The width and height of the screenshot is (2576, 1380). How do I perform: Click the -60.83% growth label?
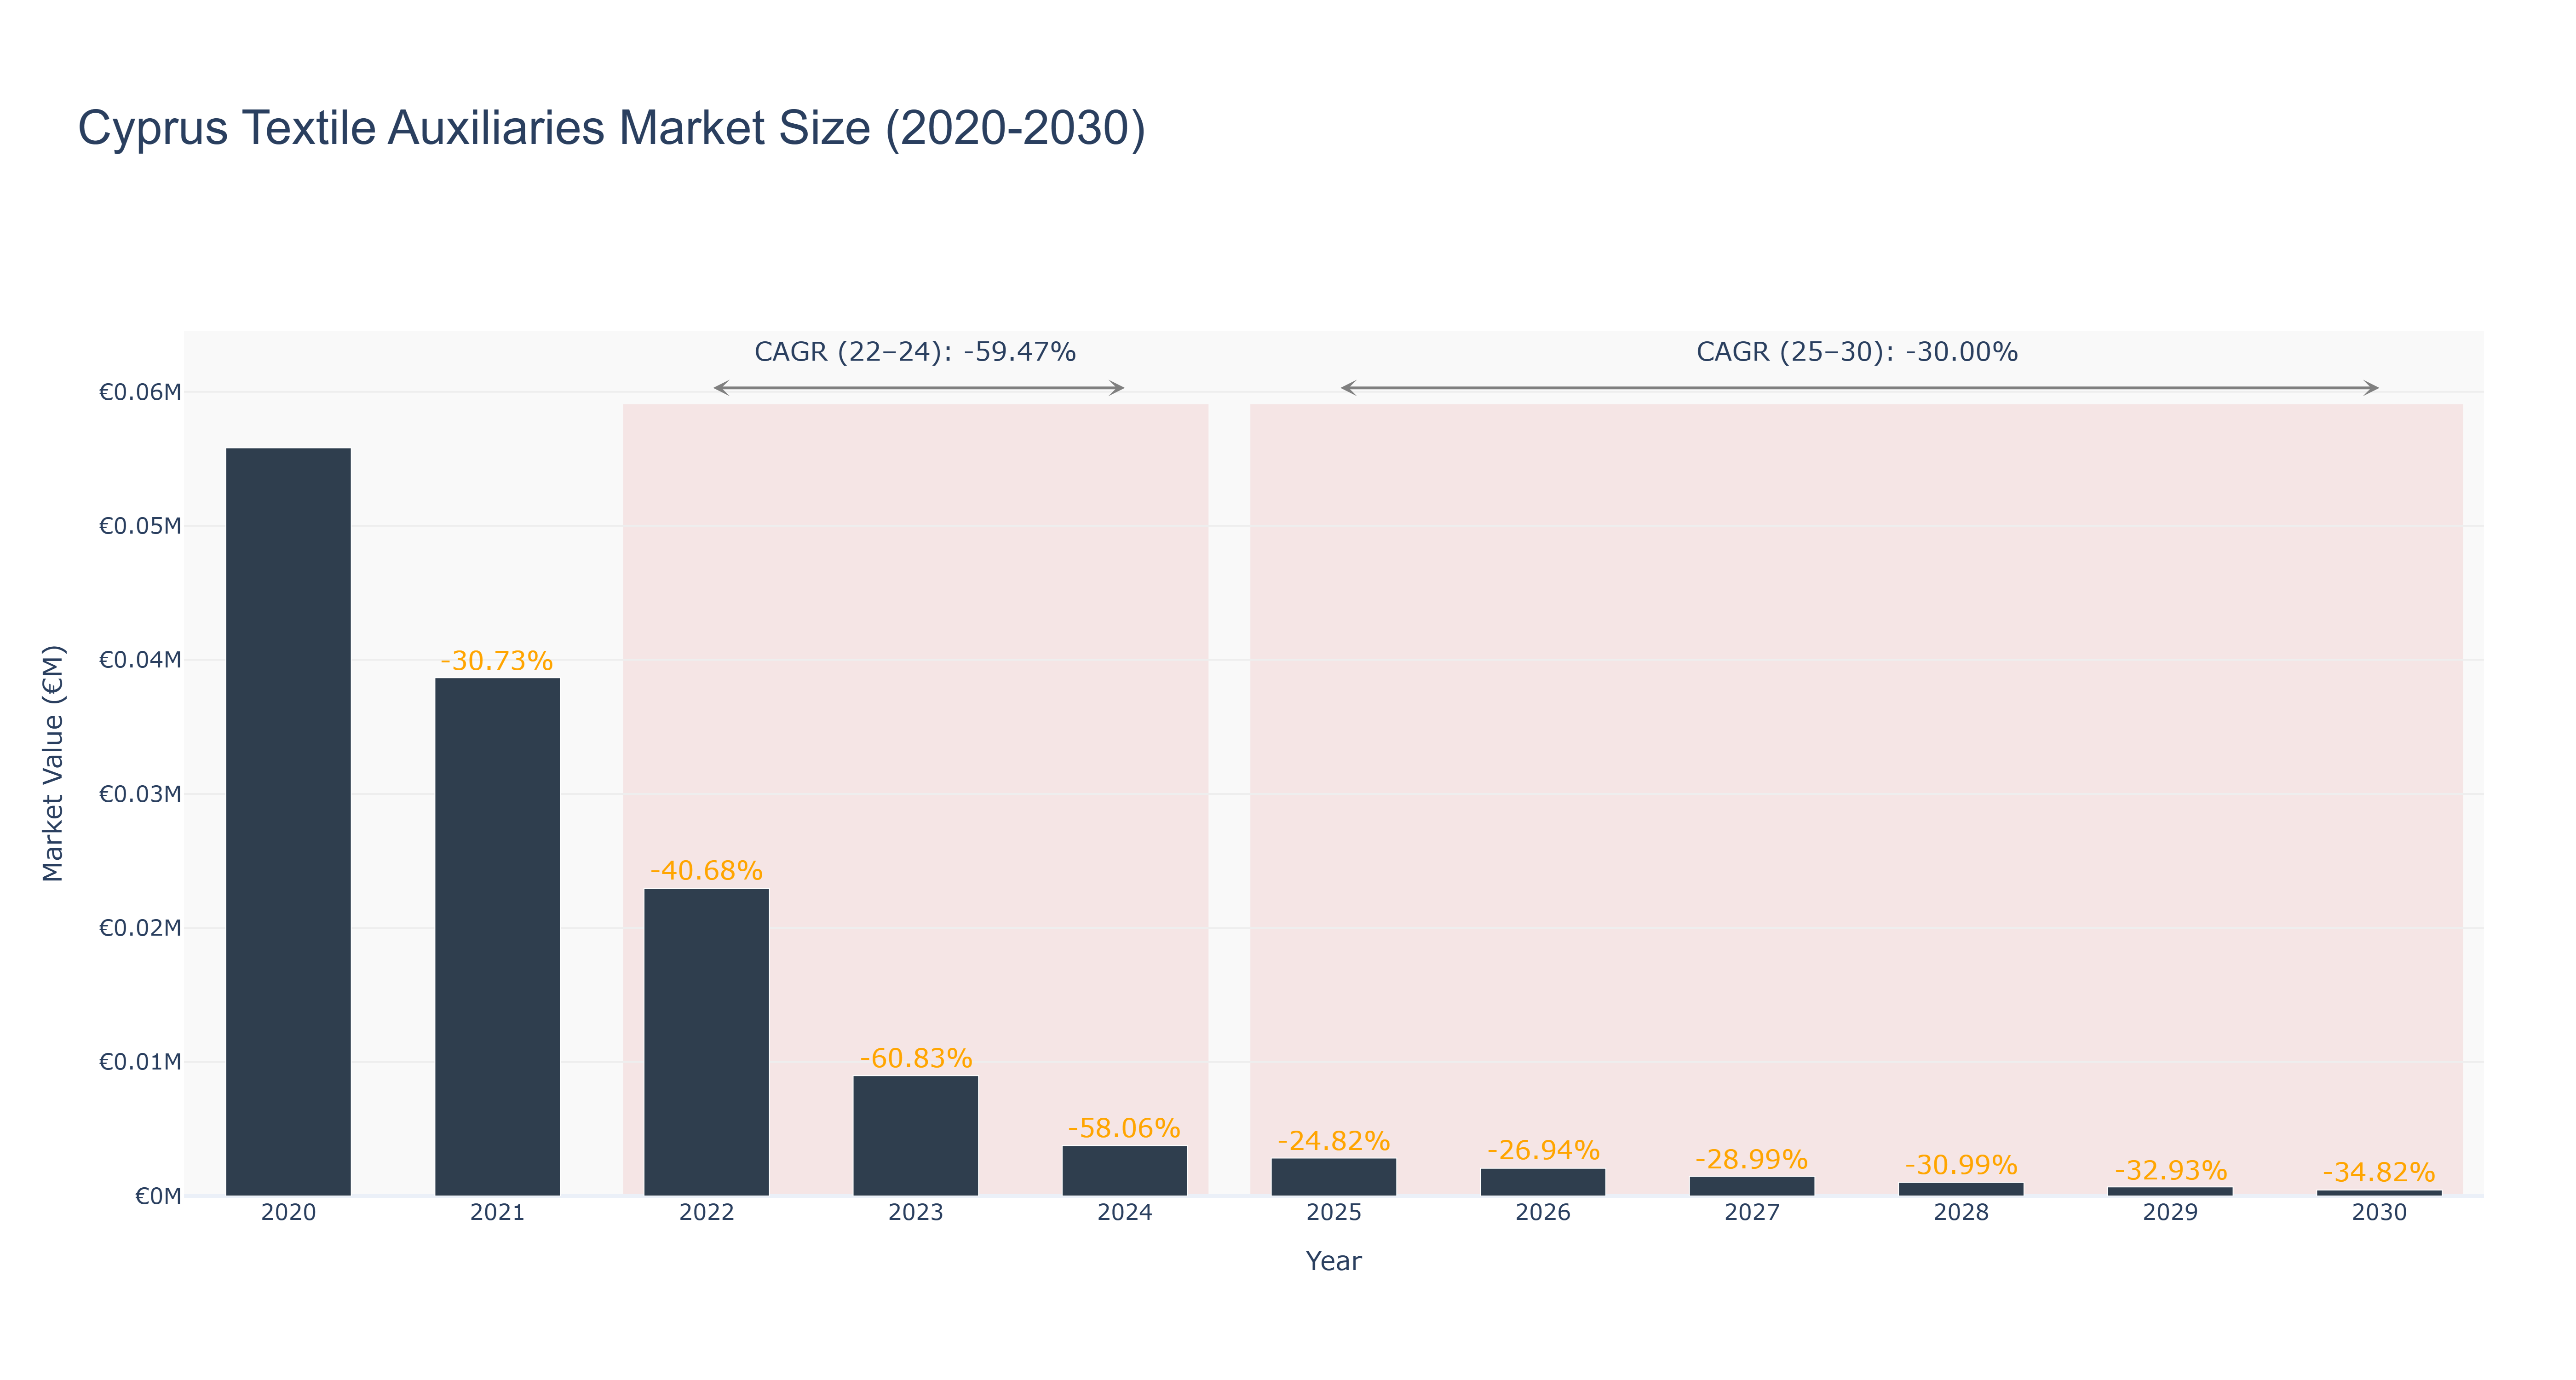pyautogui.click(x=916, y=1058)
